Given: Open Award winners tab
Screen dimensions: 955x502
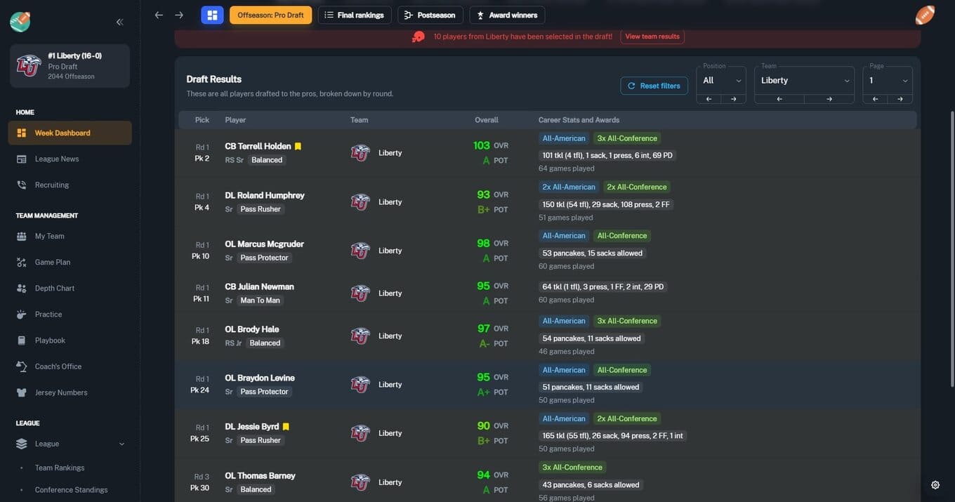Looking at the screenshot, I should [x=507, y=15].
